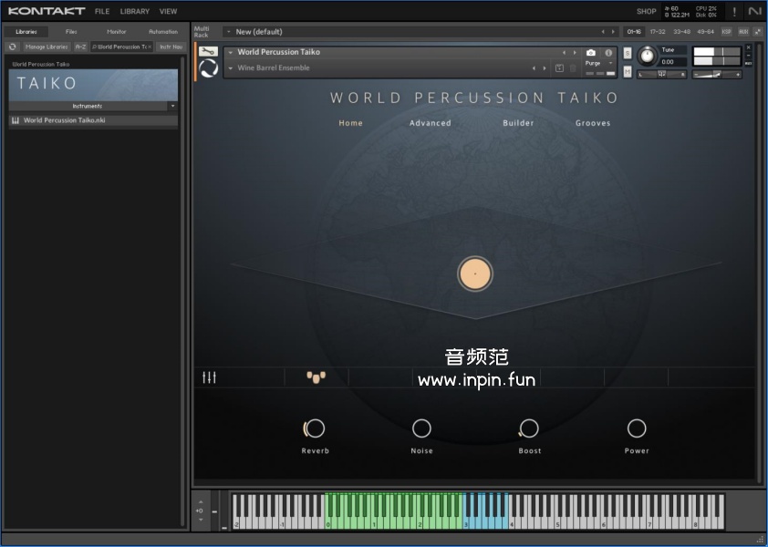The width and height of the screenshot is (768, 547).
Task: Switch to the Libraries browser tab
Action: 26,31
